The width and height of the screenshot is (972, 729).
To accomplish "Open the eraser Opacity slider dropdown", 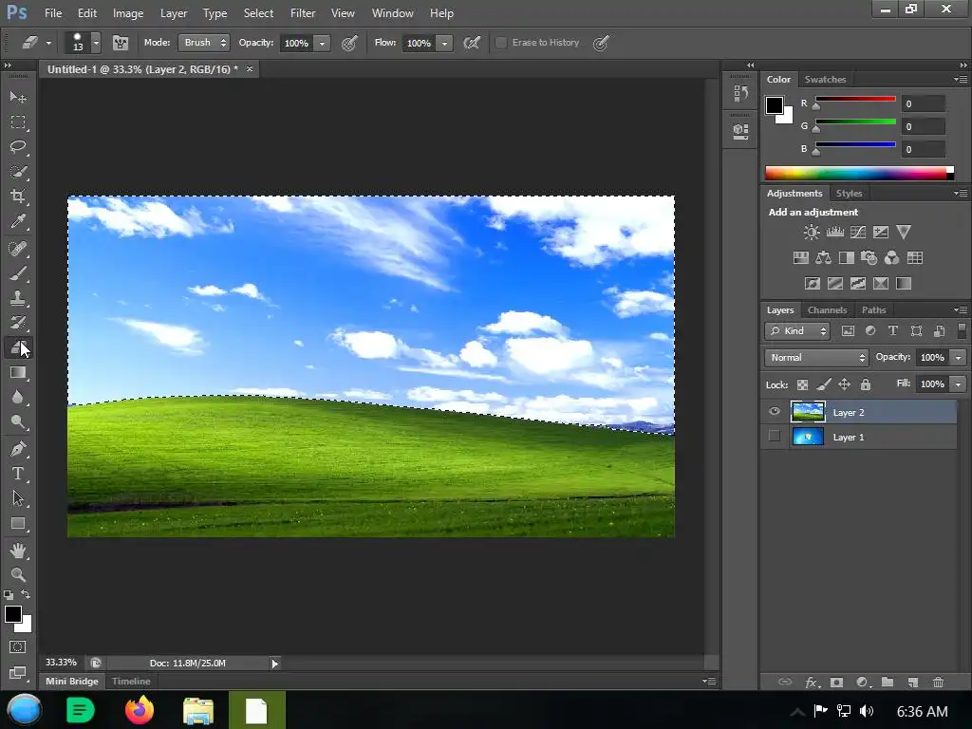I will click(322, 44).
